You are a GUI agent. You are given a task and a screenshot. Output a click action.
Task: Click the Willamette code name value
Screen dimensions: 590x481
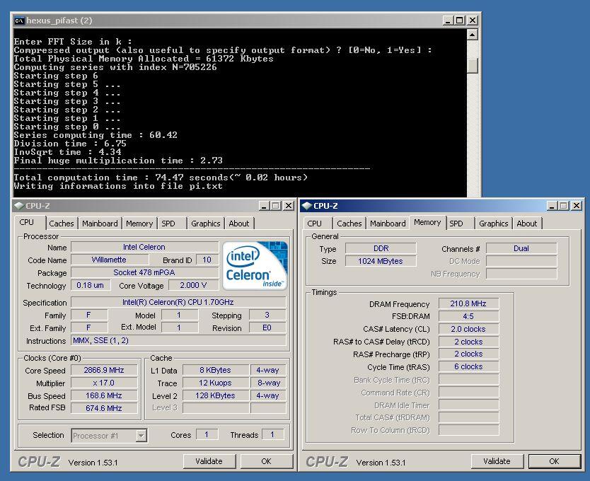[x=110, y=260]
